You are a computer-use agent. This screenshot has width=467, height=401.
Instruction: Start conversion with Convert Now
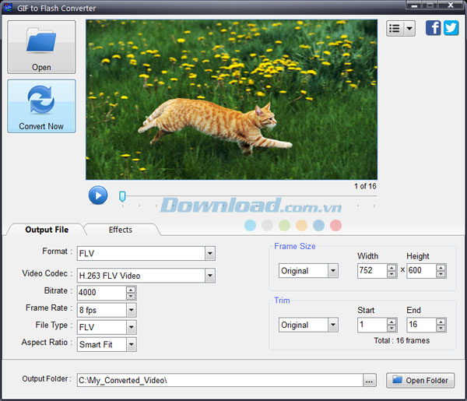(x=41, y=107)
